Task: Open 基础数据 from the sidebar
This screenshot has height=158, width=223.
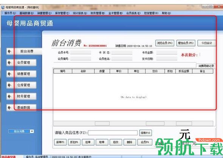Action: [x=21, y=107]
